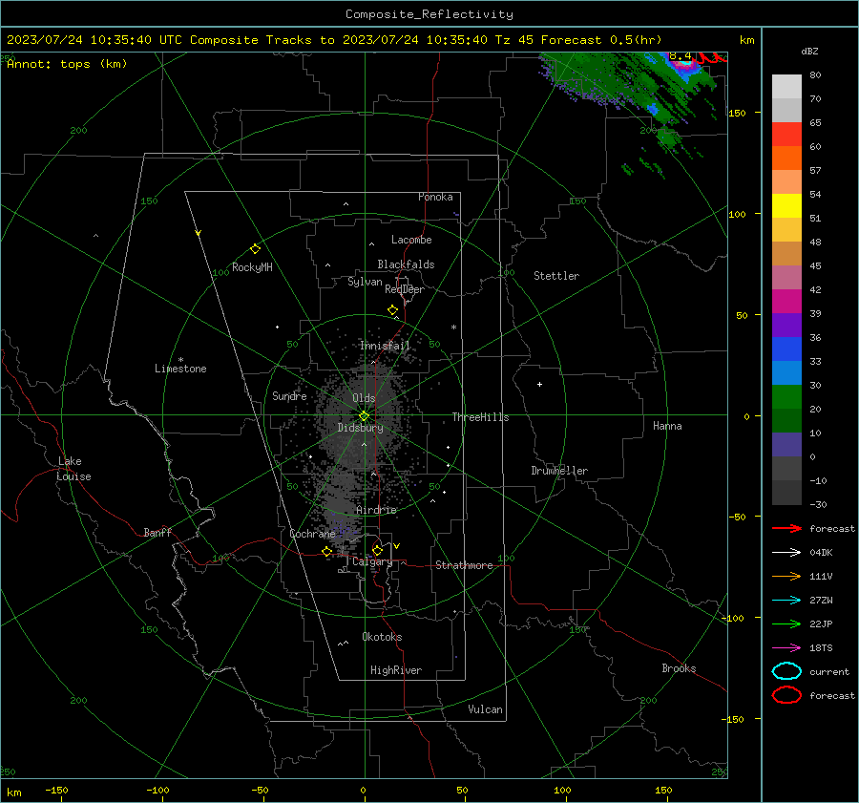
Task: Pick the red swatch between 65 and 60 dBZ
Action: pos(786,135)
